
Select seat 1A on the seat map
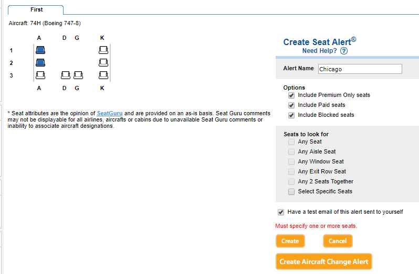click(x=40, y=50)
